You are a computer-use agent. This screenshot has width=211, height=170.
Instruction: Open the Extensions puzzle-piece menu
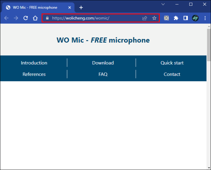pos(176,18)
